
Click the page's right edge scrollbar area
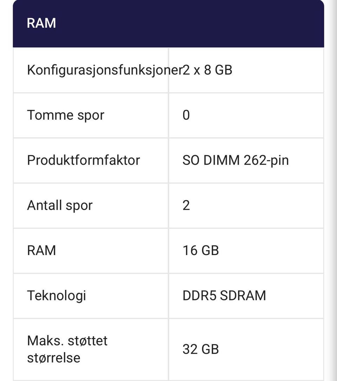(x=331, y=190)
